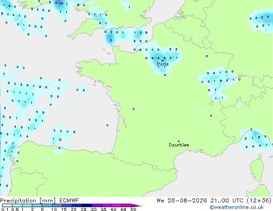
Task: Click the '0.1' legend scale label
Action: [x=5, y=209]
